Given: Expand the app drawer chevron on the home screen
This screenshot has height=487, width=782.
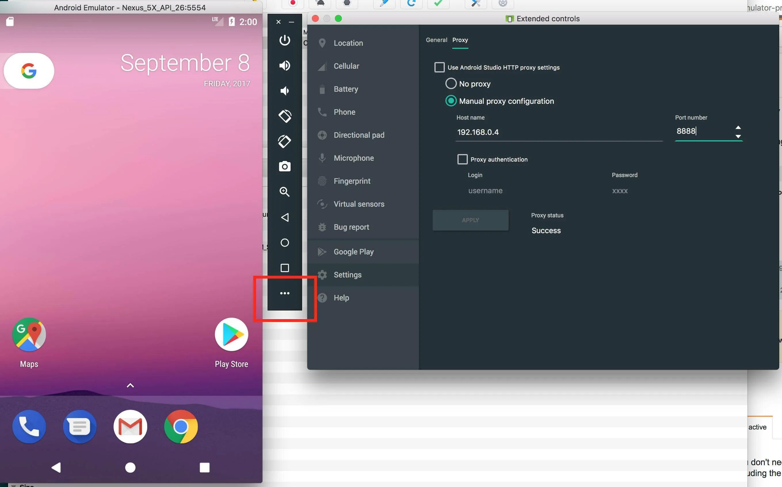Looking at the screenshot, I should 130,385.
